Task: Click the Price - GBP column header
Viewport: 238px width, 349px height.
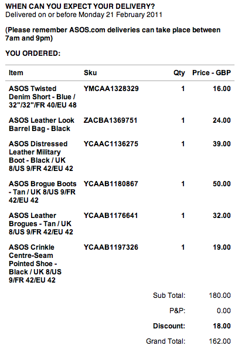Action: coord(212,73)
